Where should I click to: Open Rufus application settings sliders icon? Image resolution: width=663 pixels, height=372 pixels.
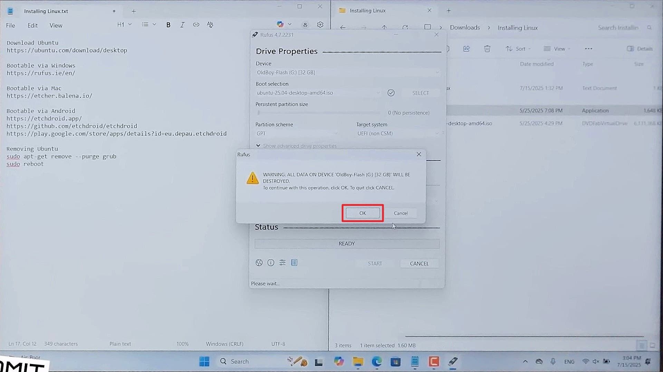(x=282, y=263)
